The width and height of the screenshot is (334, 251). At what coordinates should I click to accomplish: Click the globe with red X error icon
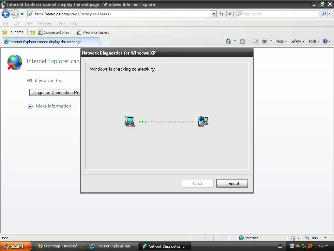(x=14, y=62)
